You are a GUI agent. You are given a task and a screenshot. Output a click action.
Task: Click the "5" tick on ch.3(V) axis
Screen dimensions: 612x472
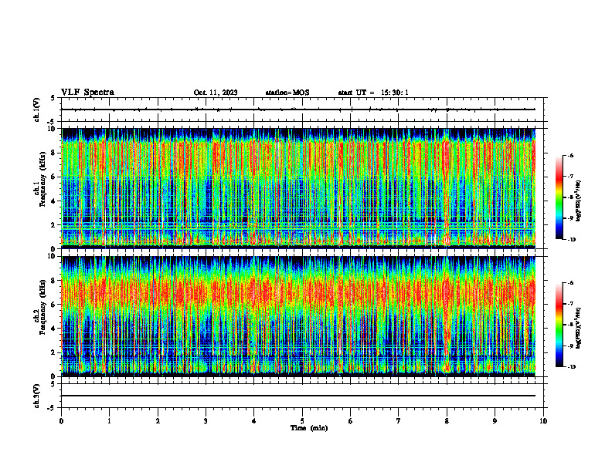53,384
